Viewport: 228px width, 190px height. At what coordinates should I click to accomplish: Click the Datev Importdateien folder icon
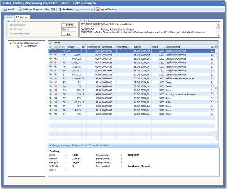pos(14,43)
